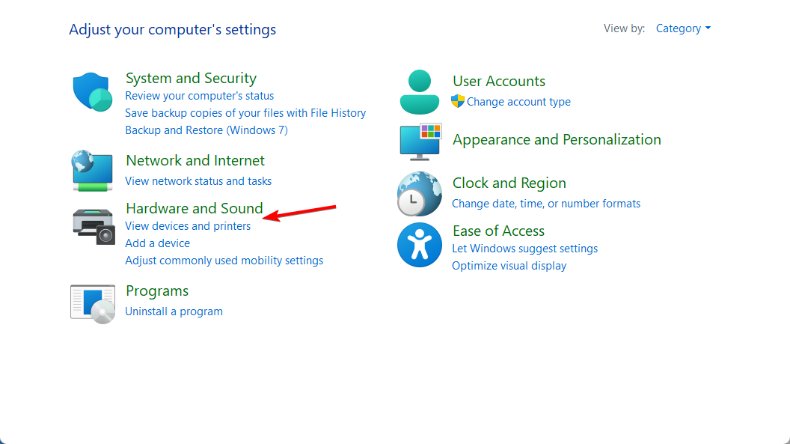Open Adjust commonly used mobility settings

tap(224, 260)
